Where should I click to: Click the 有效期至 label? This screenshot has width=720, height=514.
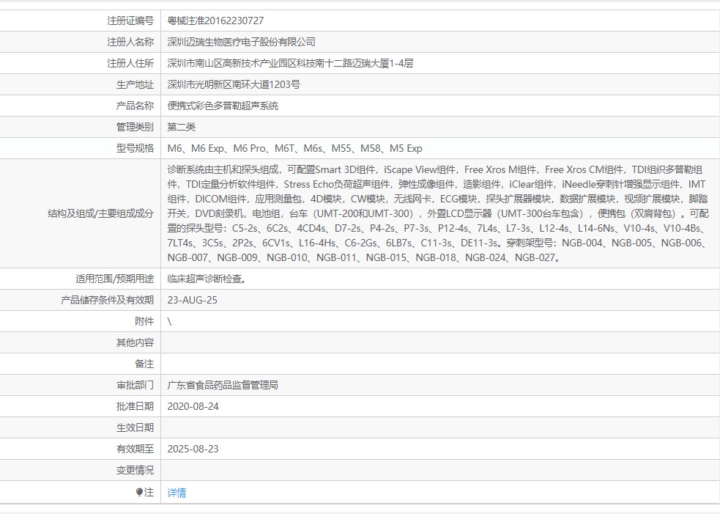click(x=135, y=449)
